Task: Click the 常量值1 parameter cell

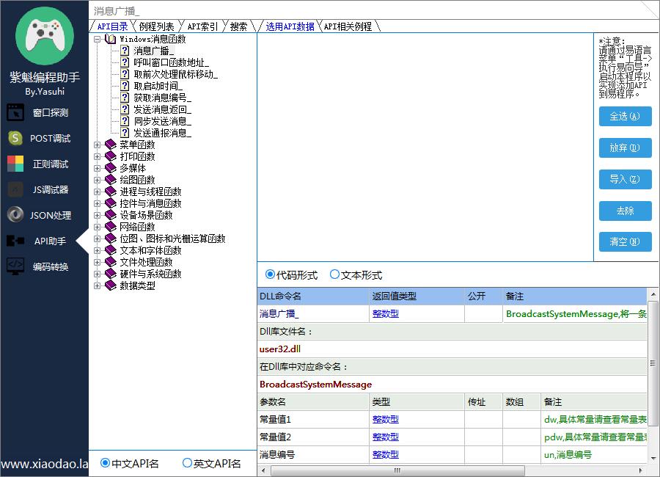Action: pos(313,419)
